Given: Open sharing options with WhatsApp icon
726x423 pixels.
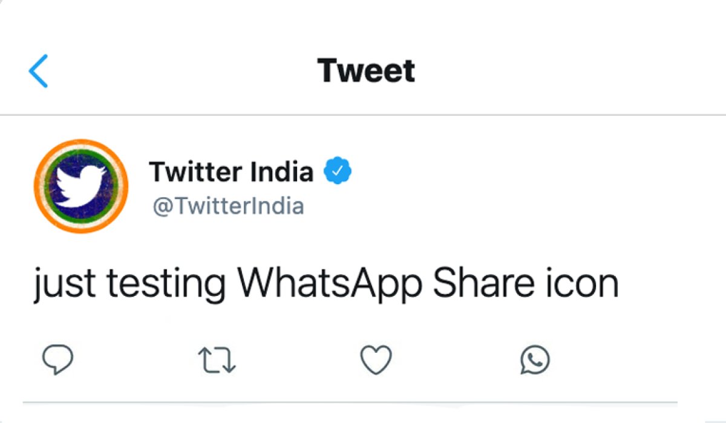Looking at the screenshot, I should (x=535, y=359).
